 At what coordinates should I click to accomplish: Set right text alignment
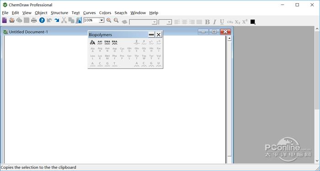[x=192, y=22]
